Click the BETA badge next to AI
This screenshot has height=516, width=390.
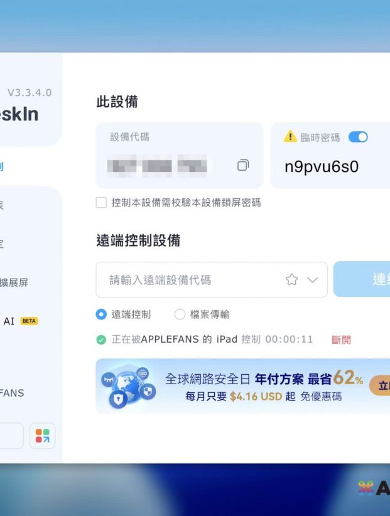pos(30,321)
